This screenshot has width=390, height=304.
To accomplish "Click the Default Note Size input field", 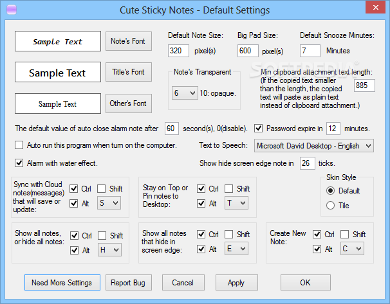I will click(x=178, y=51).
